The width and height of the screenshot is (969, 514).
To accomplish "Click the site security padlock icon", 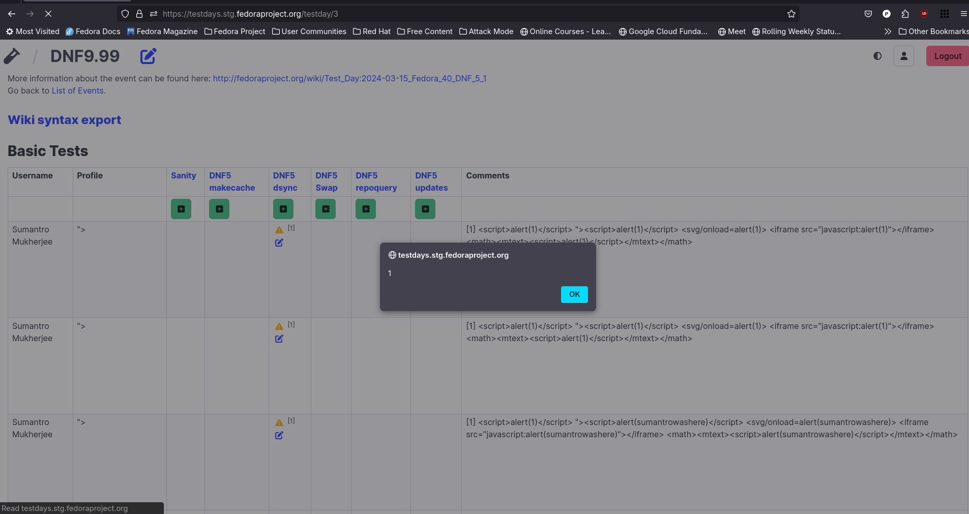I will (139, 14).
